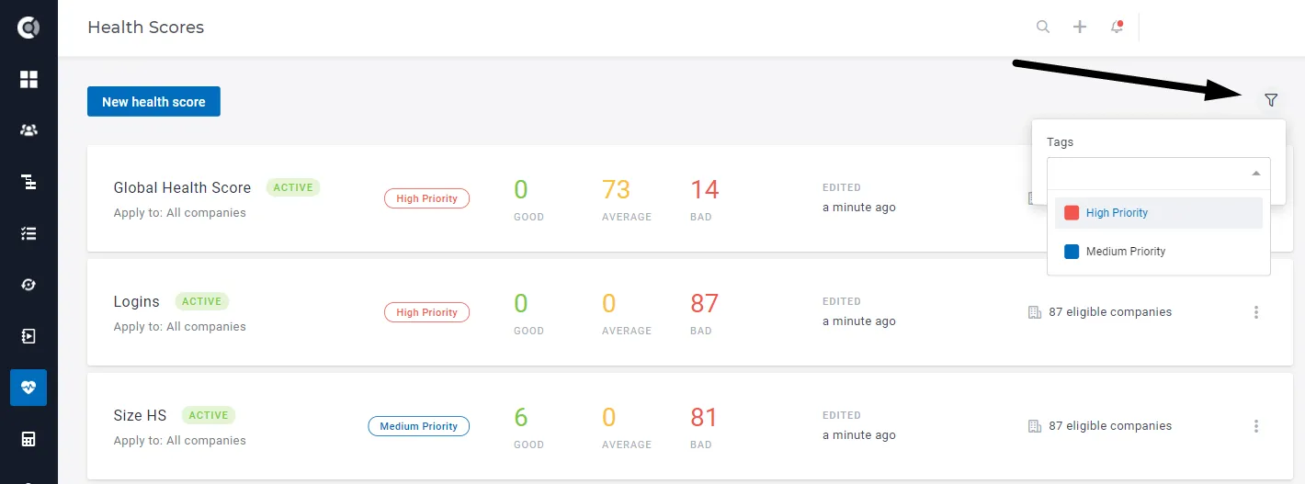
Task: Select Medium Priority tag option
Action: tap(1159, 252)
